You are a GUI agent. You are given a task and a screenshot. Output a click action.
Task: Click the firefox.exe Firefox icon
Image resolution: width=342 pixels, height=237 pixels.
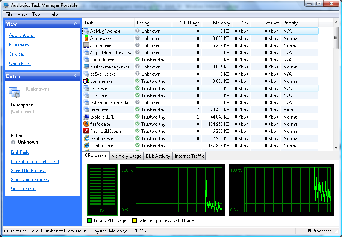[x=86, y=124]
